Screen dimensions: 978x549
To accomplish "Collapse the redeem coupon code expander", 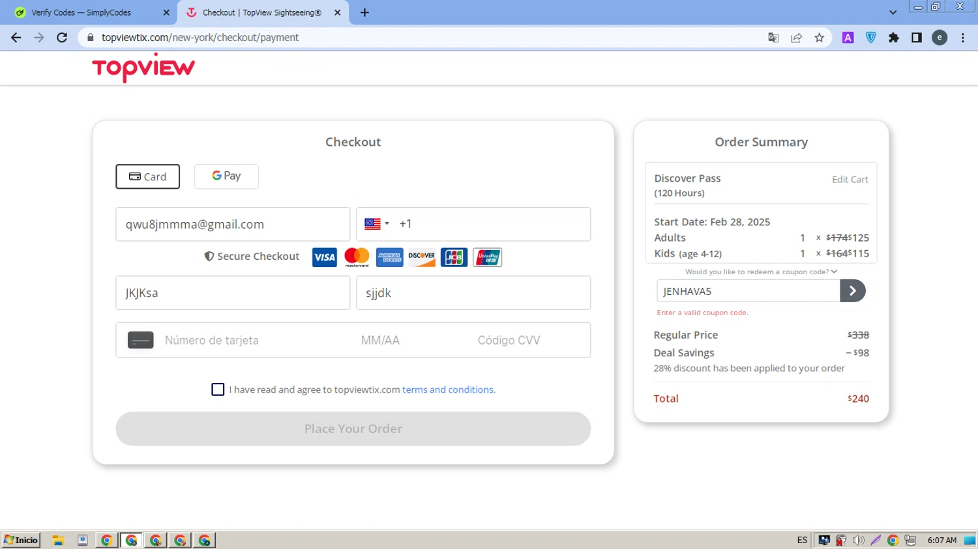I will 761,272.
